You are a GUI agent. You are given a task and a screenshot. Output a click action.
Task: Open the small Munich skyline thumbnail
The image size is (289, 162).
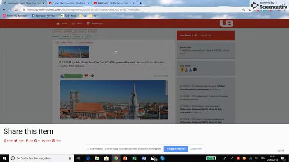[x=74, y=52]
